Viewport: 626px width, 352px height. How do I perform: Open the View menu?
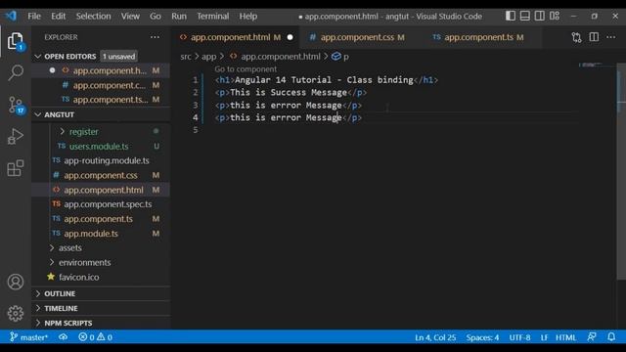130,17
